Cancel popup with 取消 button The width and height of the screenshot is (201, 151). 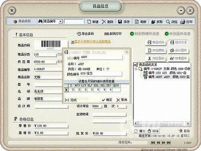click(122, 100)
